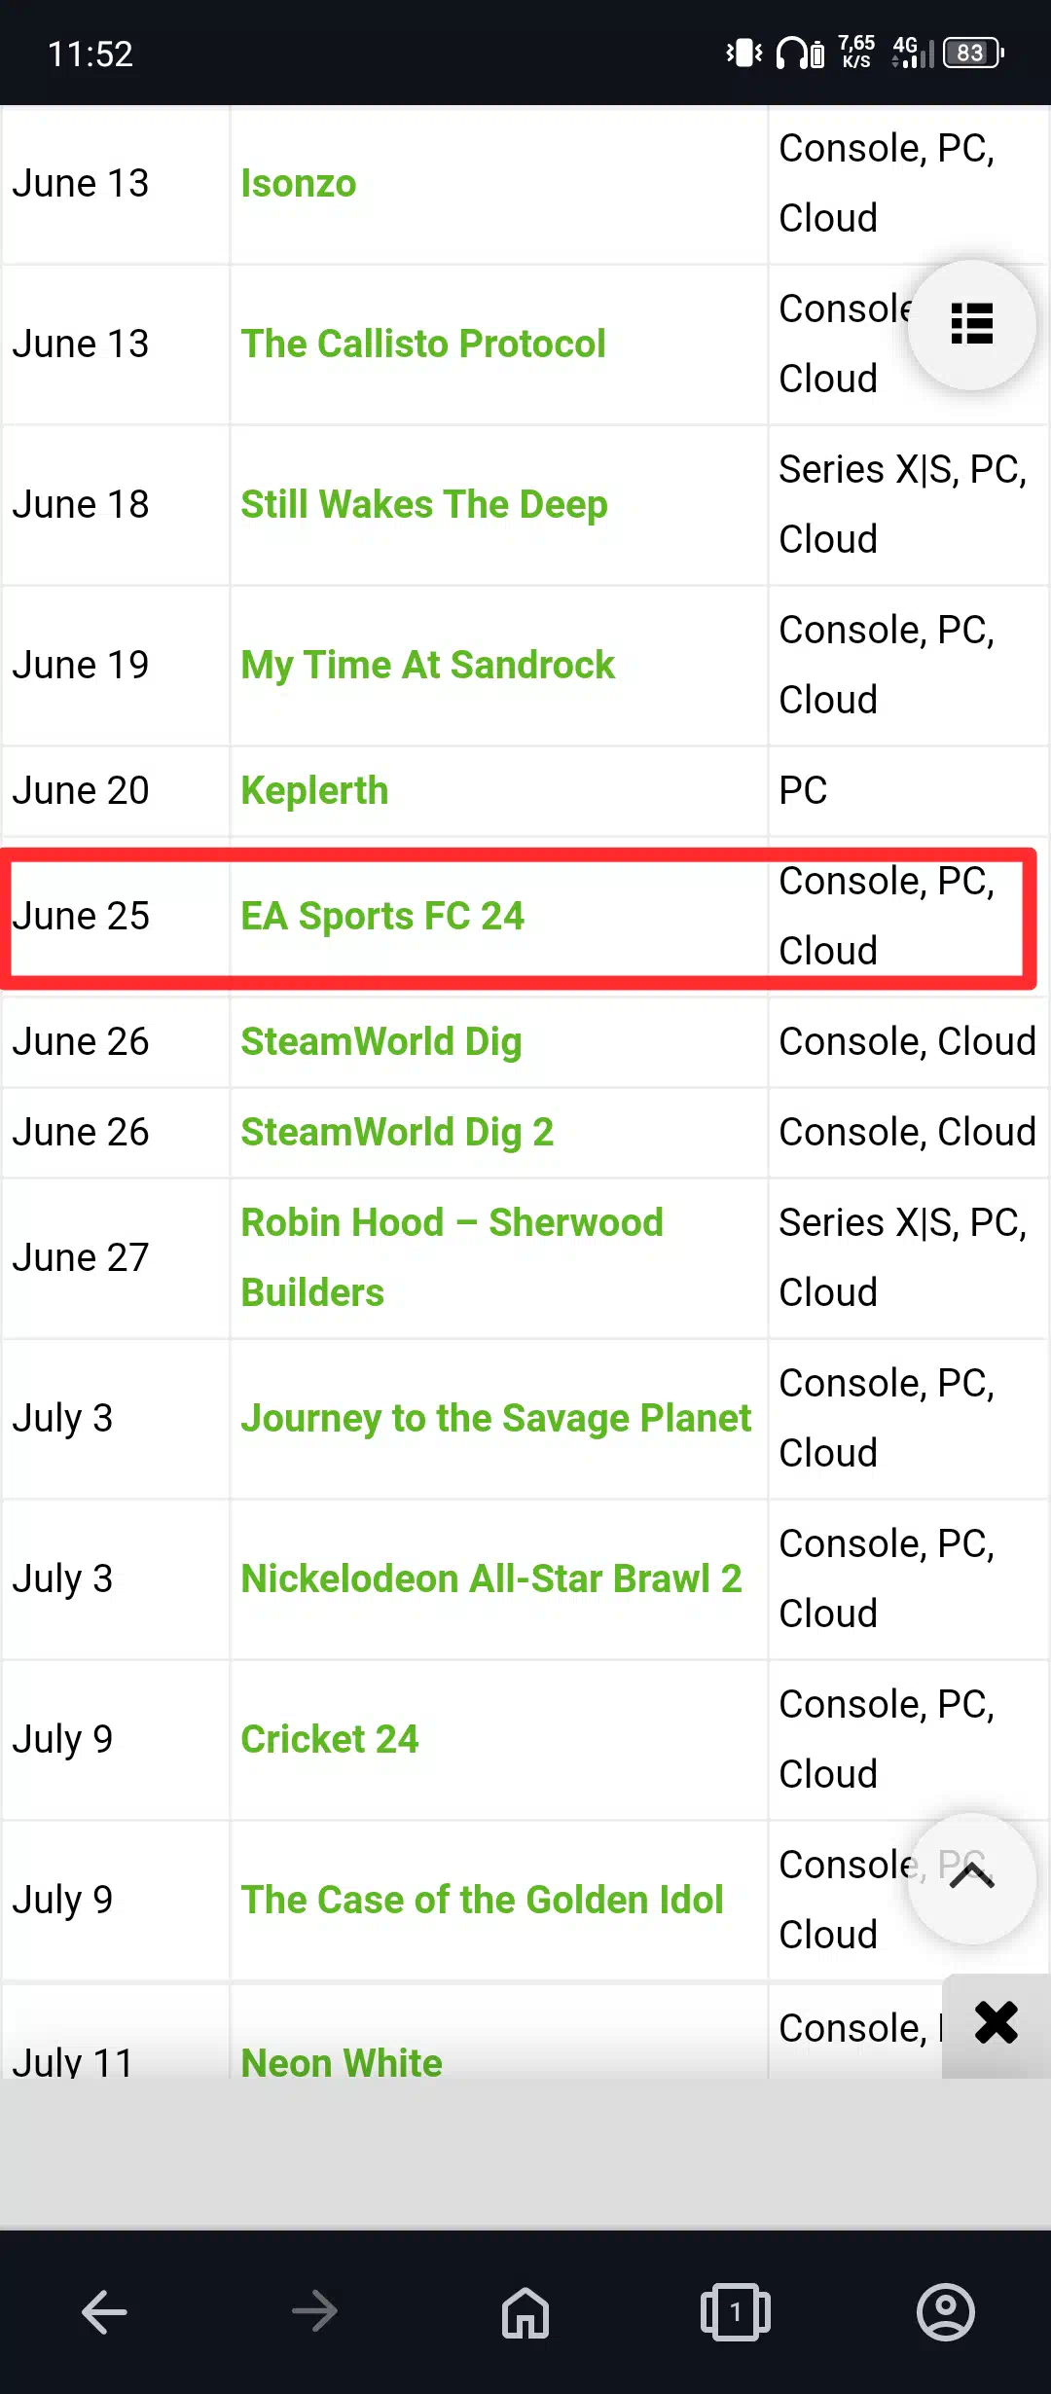1051x2394 pixels.
Task: Open the Isonzo game link
Action: [299, 184]
